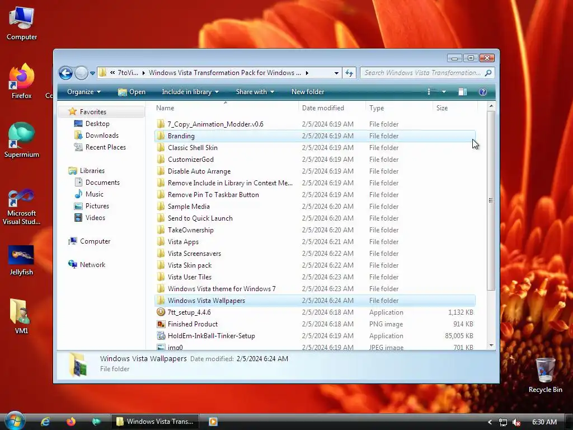Image resolution: width=573 pixels, height=430 pixels.
Task: Select Computer in navigation pane
Action: pyautogui.click(x=95, y=241)
